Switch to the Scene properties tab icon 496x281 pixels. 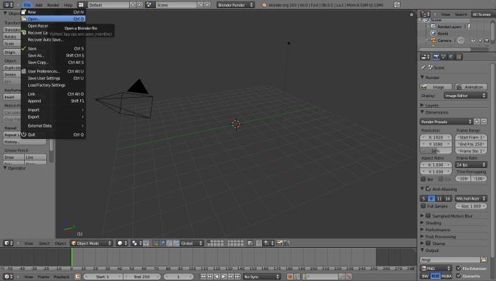tap(444, 57)
